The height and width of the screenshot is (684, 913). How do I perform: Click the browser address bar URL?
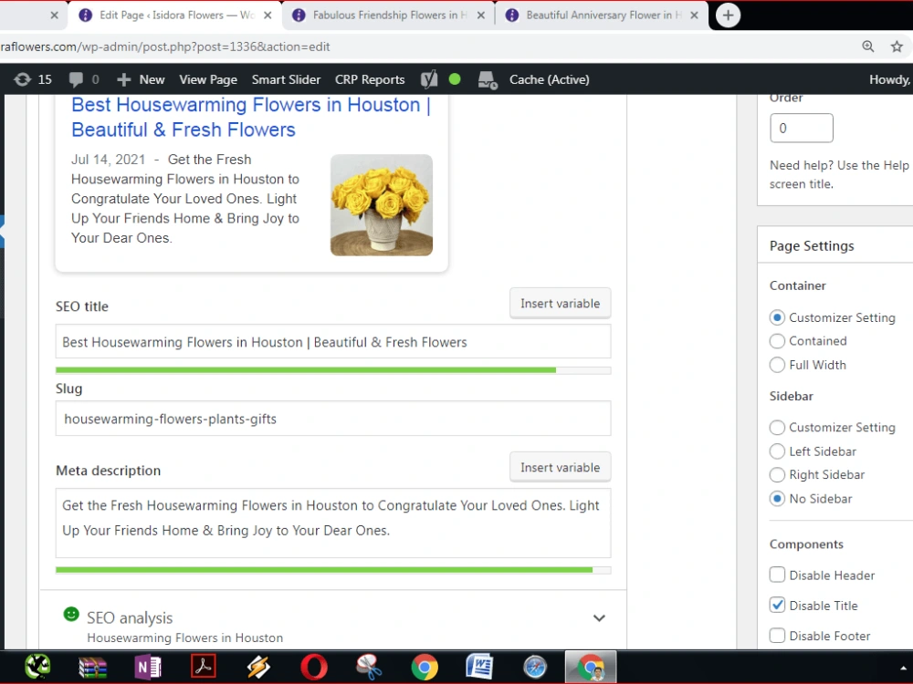165,47
